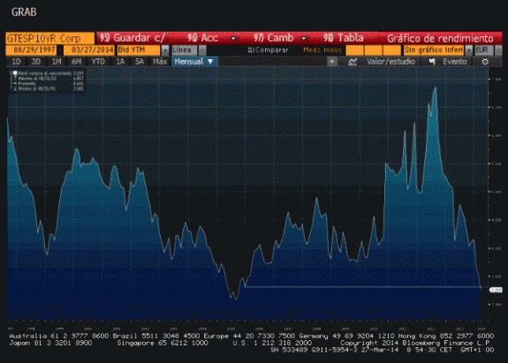This screenshot has height=363, width=508.
Task: Switch to the 5A range tab
Action: [140, 62]
